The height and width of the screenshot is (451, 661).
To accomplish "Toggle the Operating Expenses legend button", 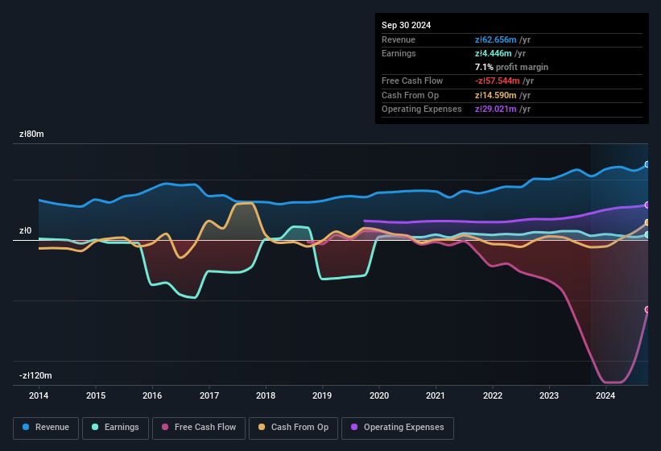I will [x=398, y=428].
